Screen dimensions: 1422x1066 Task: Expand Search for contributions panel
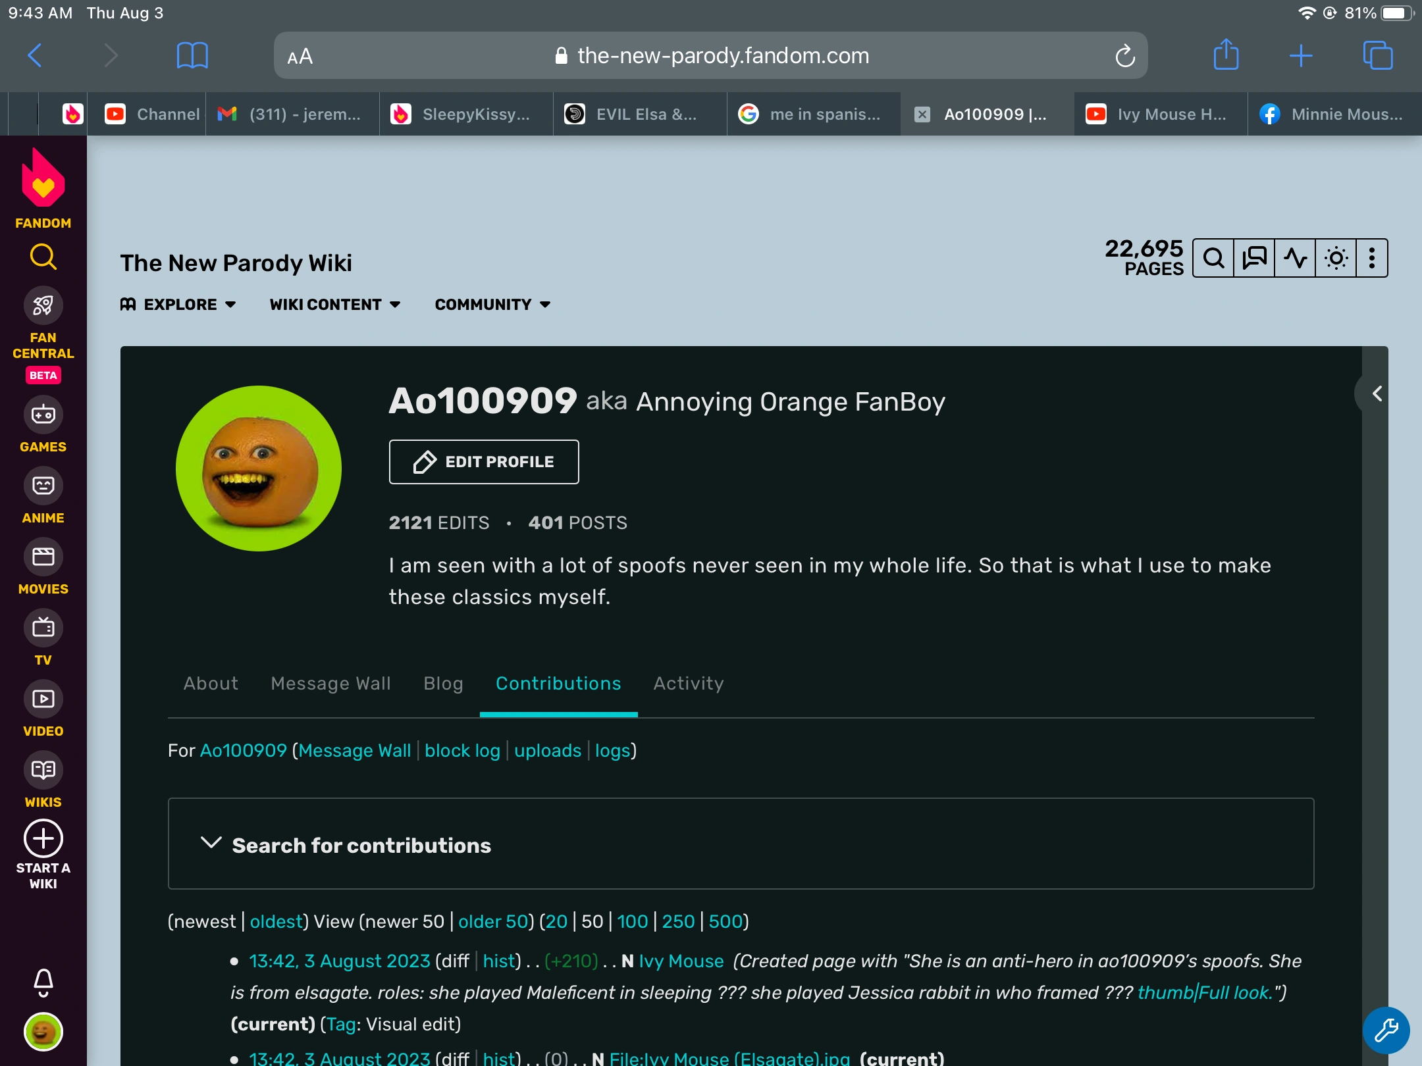pos(361,845)
